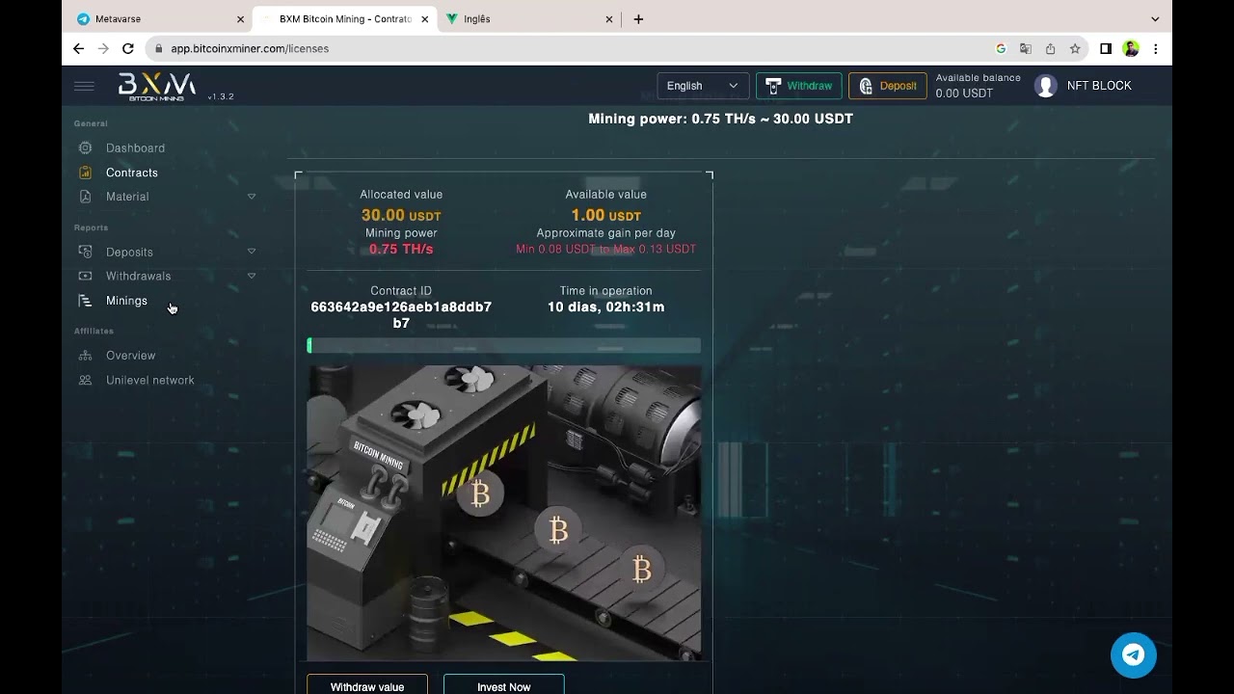Screen dimensions: 1234x694
Task: Switch to the Metavarse tab
Action: pos(159,19)
